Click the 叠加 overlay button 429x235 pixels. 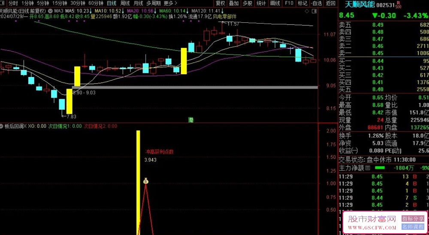click(x=234, y=3)
